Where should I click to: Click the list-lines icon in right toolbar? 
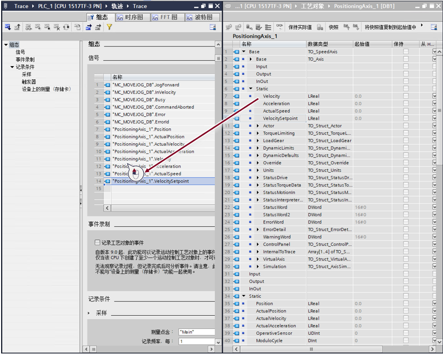tap(268, 27)
